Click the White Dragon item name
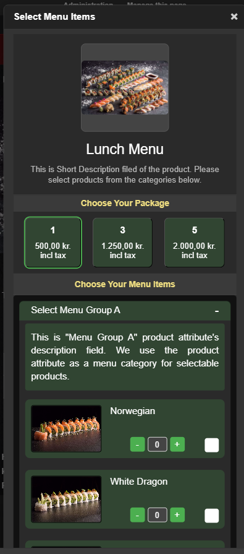244x554 pixels. (139, 482)
